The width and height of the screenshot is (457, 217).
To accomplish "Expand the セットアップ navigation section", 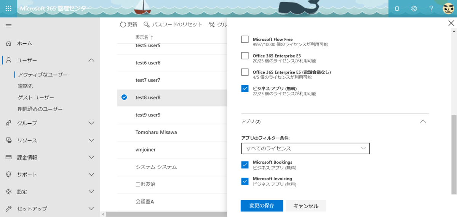I will [x=91, y=209].
